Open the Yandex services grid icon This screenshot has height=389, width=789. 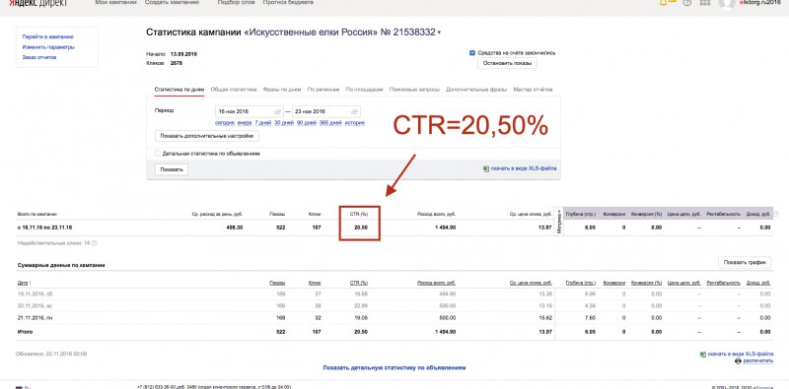[705, 3]
